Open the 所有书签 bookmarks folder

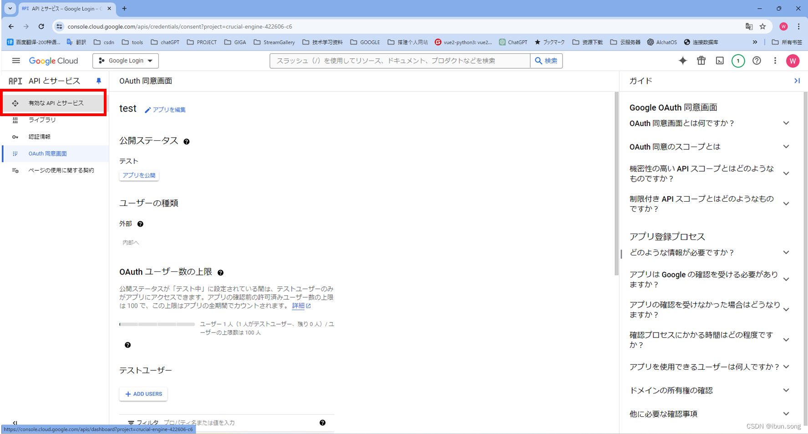click(787, 42)
